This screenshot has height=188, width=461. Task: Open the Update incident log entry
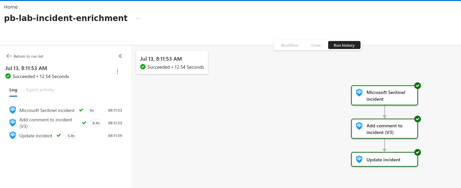point(65,135)
